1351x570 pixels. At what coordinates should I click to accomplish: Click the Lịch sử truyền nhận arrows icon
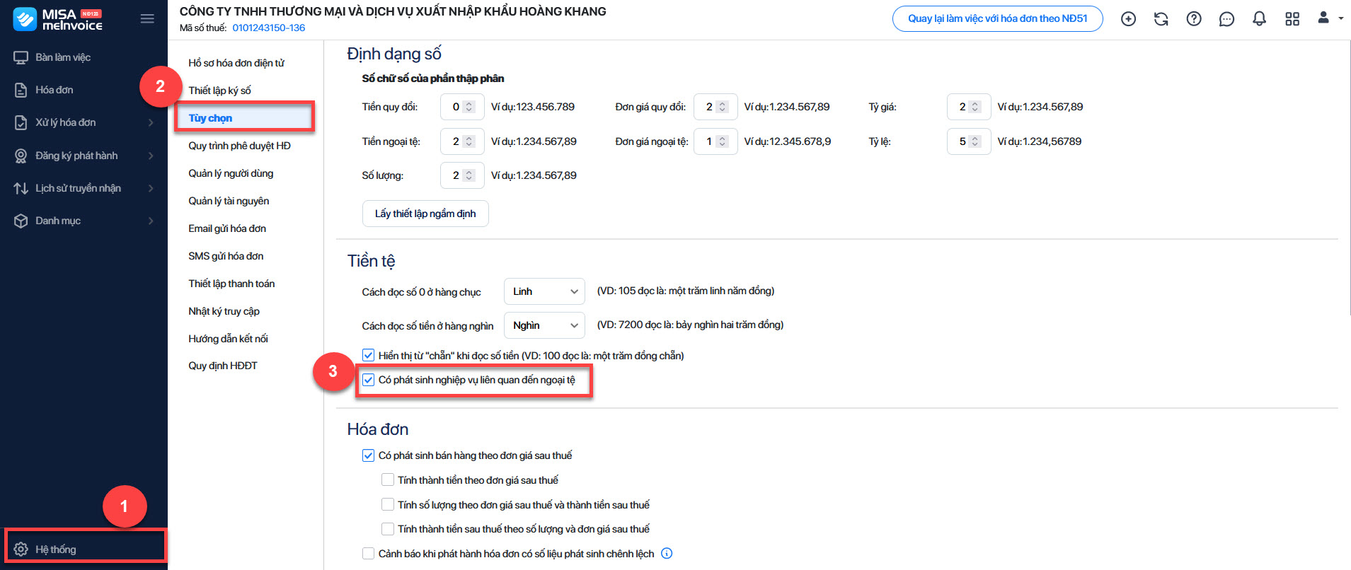21,188
